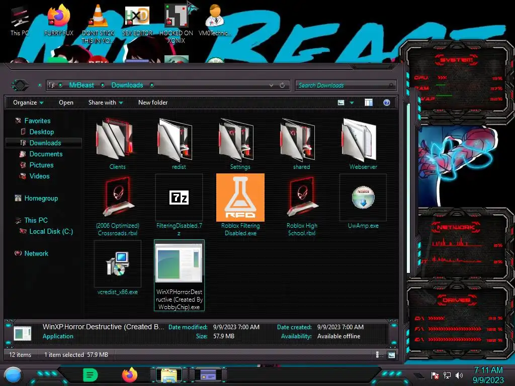Click the Open toolbar button
The height and width of the screenshot is (386, 515).
[66, 103]
